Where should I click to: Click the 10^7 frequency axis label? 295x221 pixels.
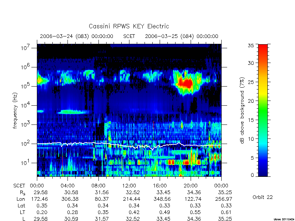[25, 48]
